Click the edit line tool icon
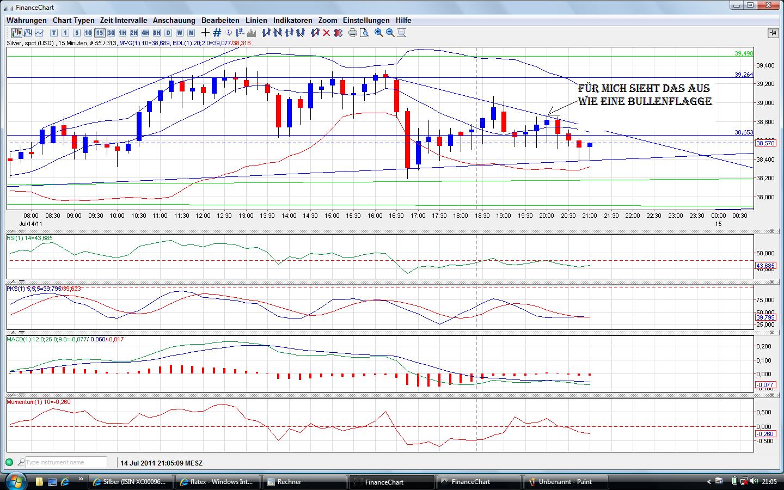This screenshot has width=784, height=490. 315,33
